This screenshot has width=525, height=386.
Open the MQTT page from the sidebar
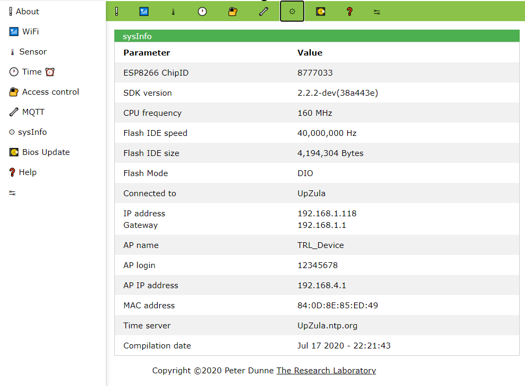point(34,112)
